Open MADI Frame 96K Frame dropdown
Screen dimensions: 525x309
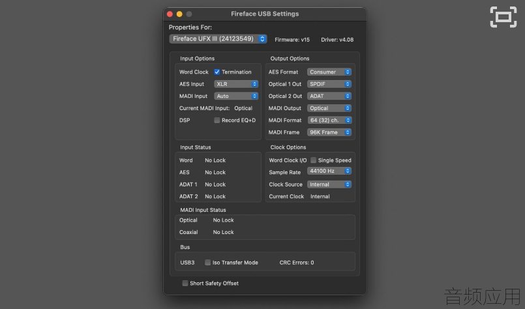(329, 132)
